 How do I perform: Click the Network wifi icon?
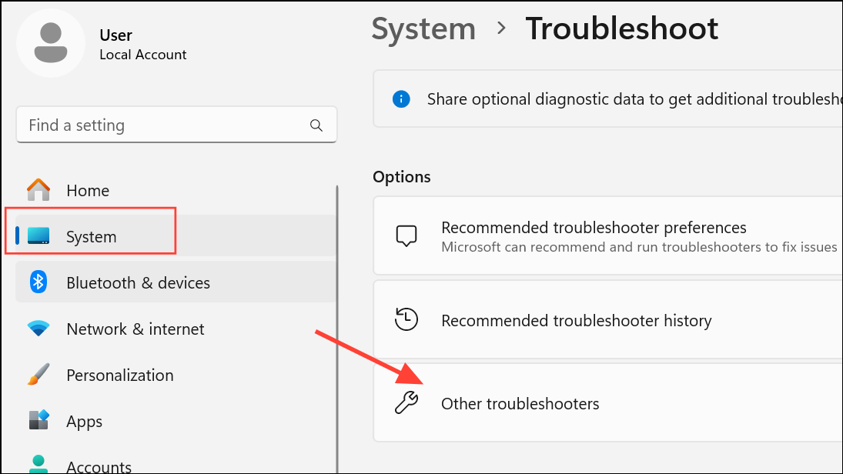click(x=38, y=329)
